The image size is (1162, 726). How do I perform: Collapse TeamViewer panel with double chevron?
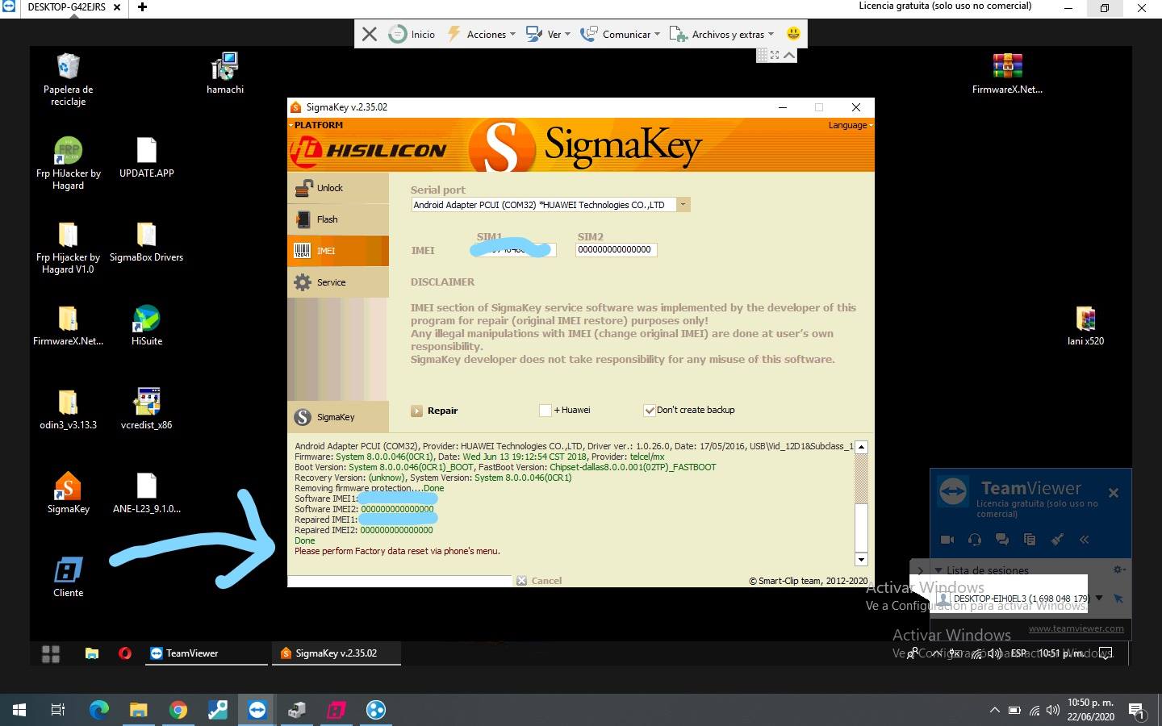(1085, 540)
